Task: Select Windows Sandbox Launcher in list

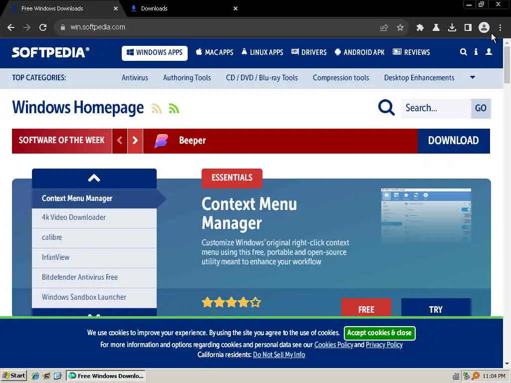Action: coord(94,297)
